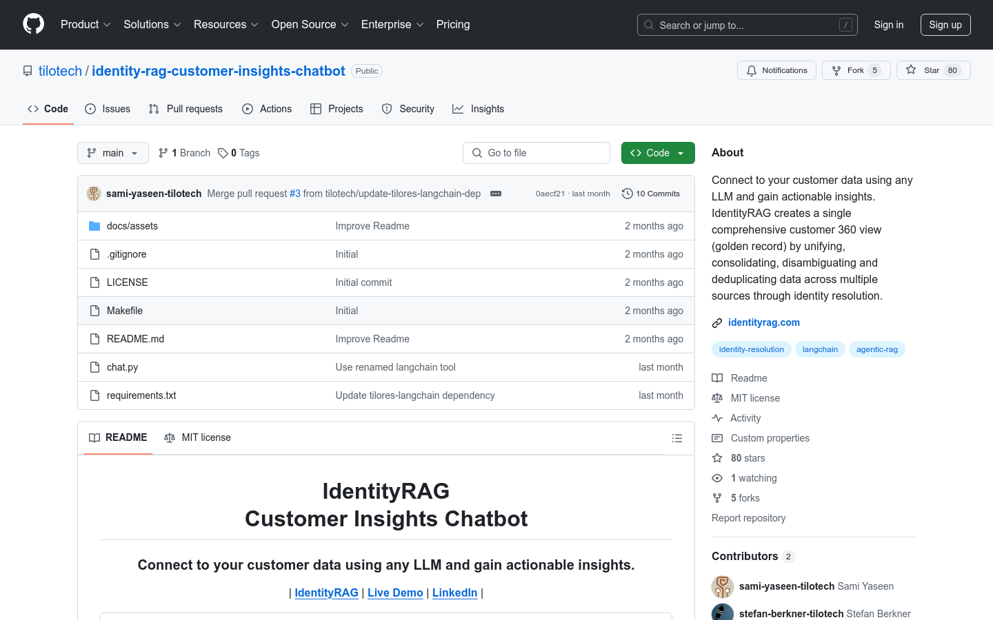Switch to the Projects tab
Screen dimensions: 993x620
coord(337,109)
